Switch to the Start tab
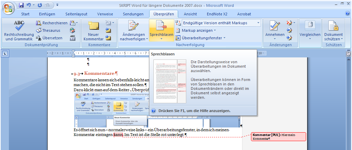 coord(25,14)
